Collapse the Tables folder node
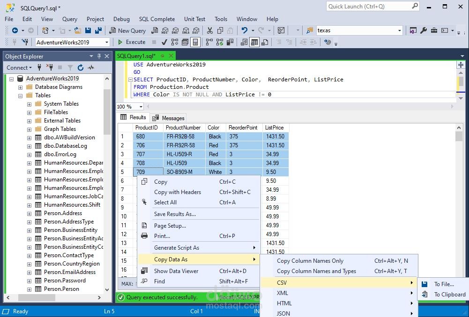The height and width of the screenshot is (317, 469). click(20, 96)
